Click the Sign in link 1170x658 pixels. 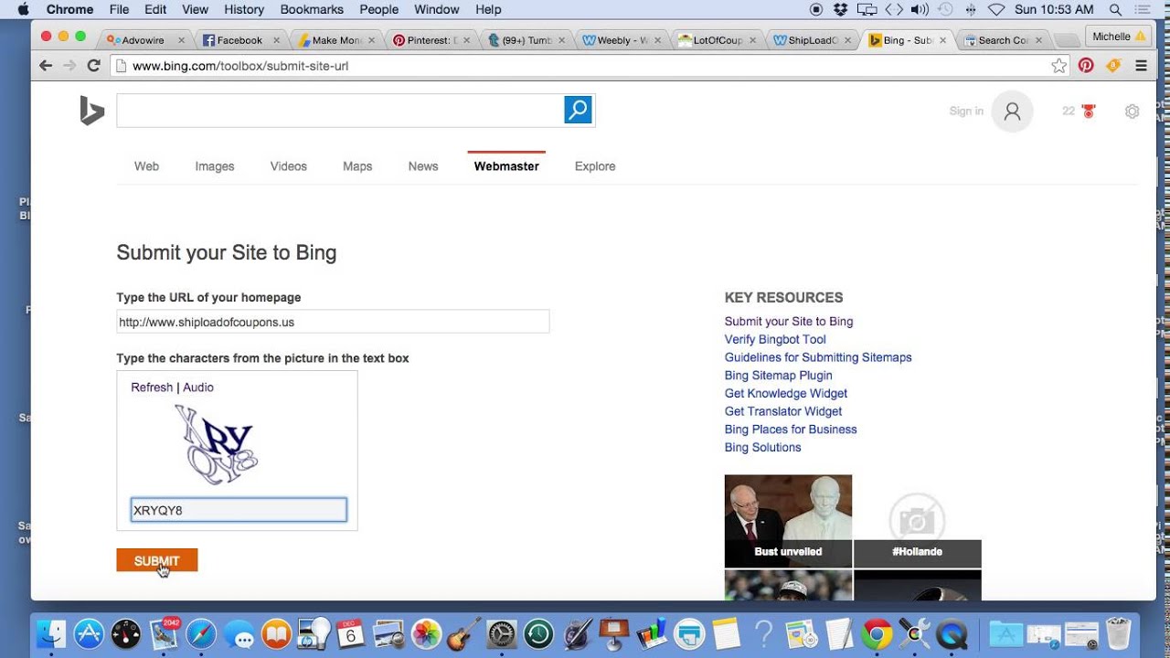pyautogui.click(x=966, y=111)
